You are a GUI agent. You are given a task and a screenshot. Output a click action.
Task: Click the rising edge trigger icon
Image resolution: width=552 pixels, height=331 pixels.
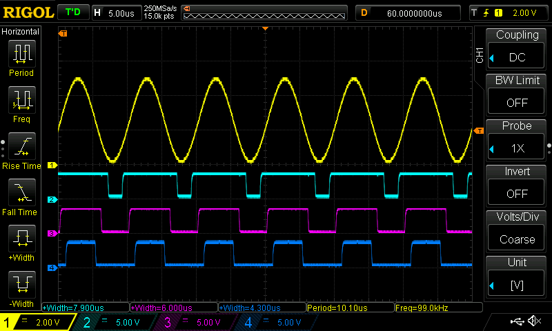[x=486, y=13]
